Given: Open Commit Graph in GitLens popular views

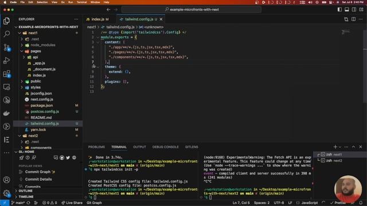Looking at the screenshot, I should pyautogui.click(x=38, y=172).
